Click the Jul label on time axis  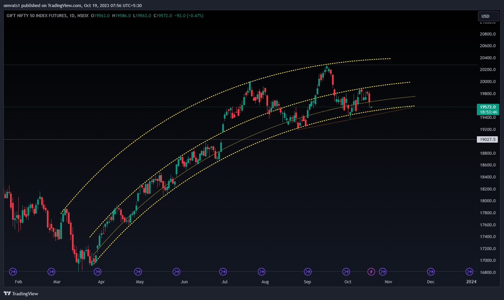click(x=225, y=282)
